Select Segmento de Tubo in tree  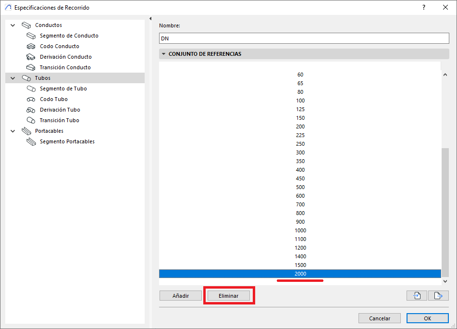pos(63,89)
